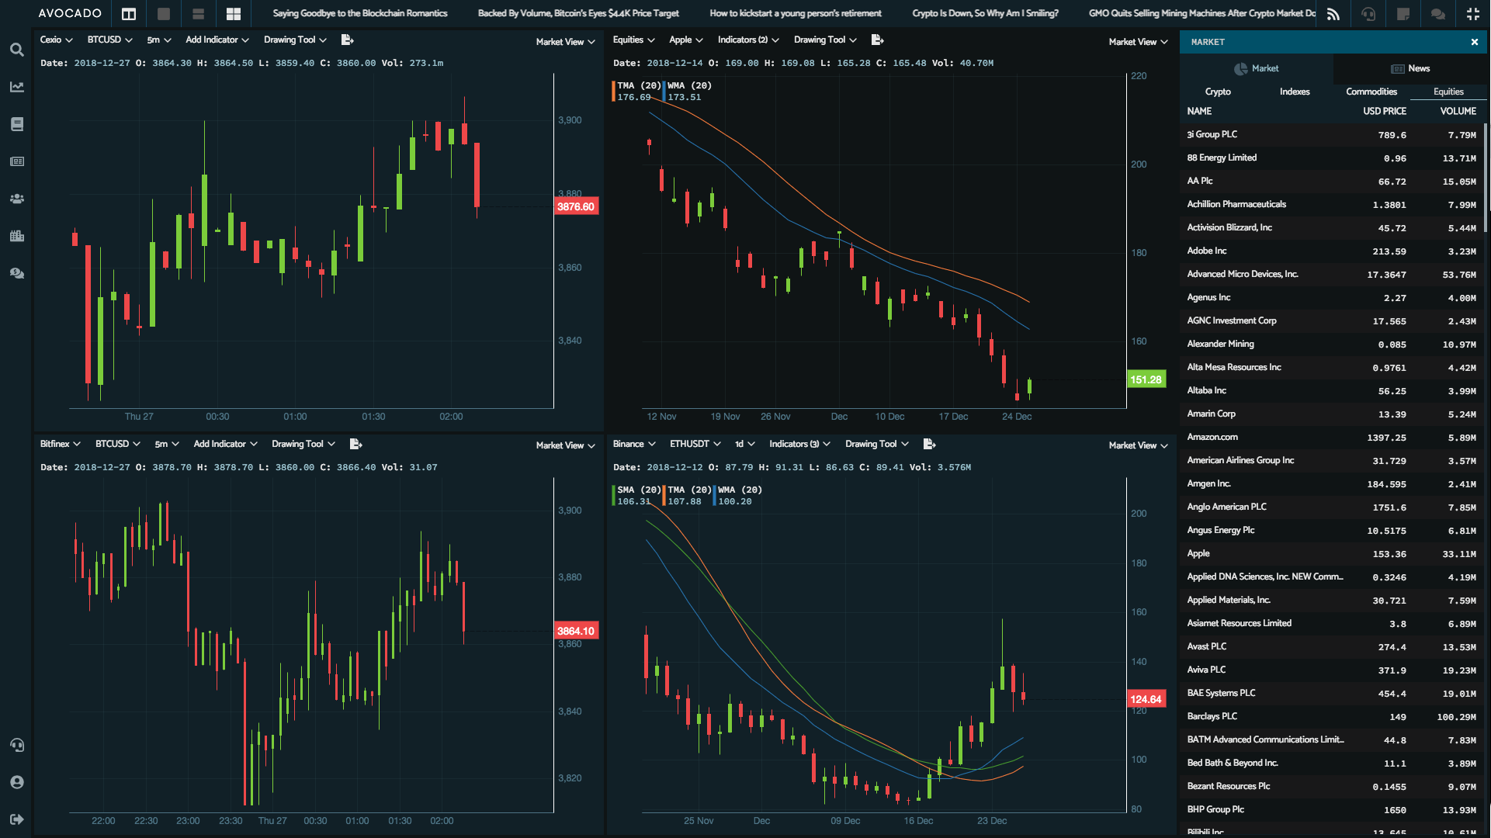Switch to the four-pane grid layout
Viewport: 1491px width, 838px height.
[233, 14]
